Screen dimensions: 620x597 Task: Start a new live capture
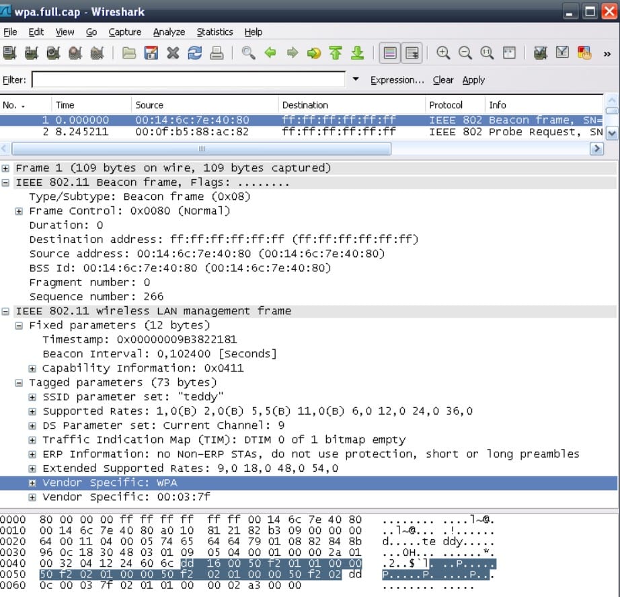coord(53,52)
